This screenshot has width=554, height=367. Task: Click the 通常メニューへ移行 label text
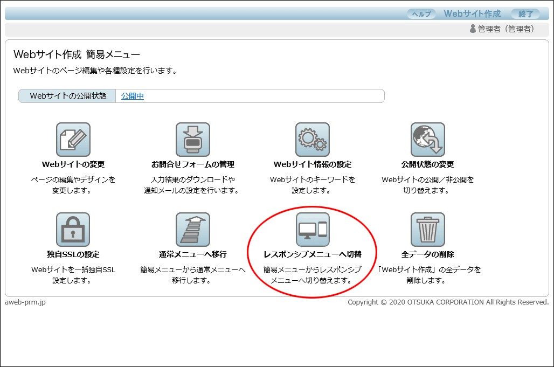tap(193, 254)
